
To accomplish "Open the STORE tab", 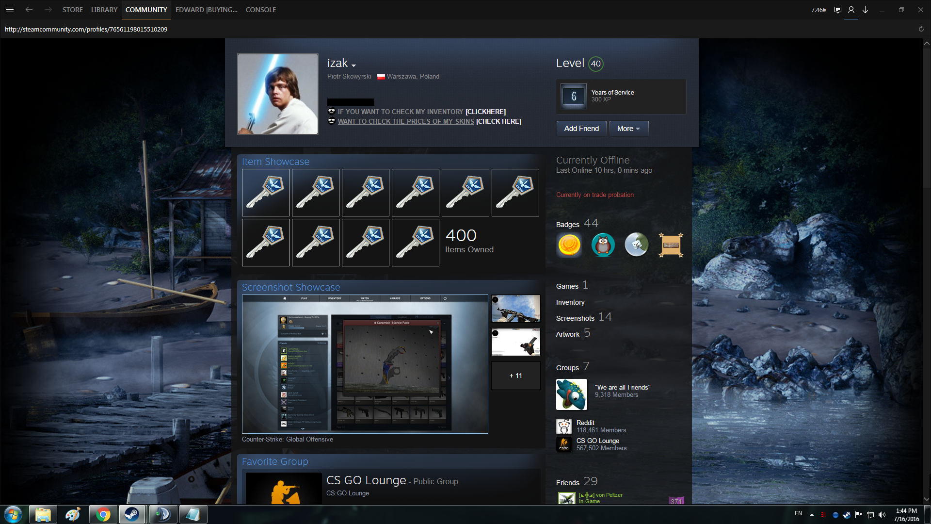I will click(72, 10).
